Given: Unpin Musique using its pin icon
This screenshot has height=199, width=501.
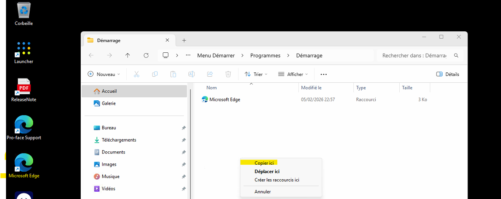Looking at the screenshot, I should (184, 177).
